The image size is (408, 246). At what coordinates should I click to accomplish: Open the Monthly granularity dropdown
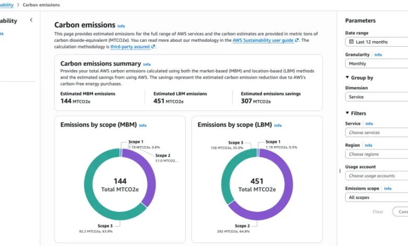tap(378, 63)
